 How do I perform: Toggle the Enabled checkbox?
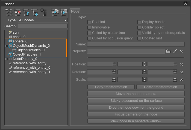(89, 22)
